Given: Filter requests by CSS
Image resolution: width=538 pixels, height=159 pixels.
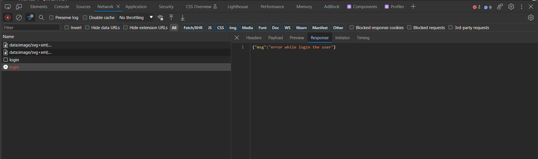Looking at the screenshot, I should point(220,28).
